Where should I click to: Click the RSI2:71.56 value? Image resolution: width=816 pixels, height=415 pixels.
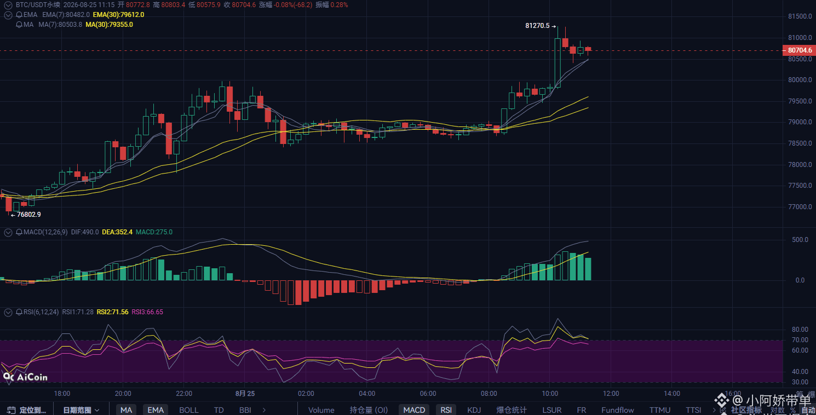[x=113, y=312]
